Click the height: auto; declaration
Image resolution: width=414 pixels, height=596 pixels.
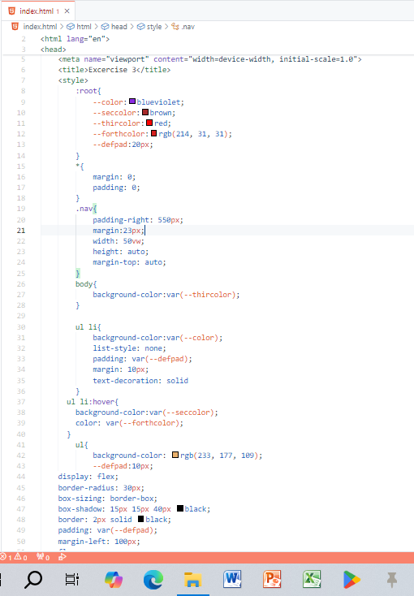(121, 252)
